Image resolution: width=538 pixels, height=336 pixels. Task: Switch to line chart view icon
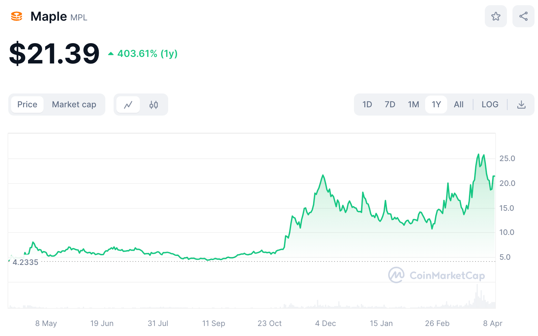click(128, 105)
